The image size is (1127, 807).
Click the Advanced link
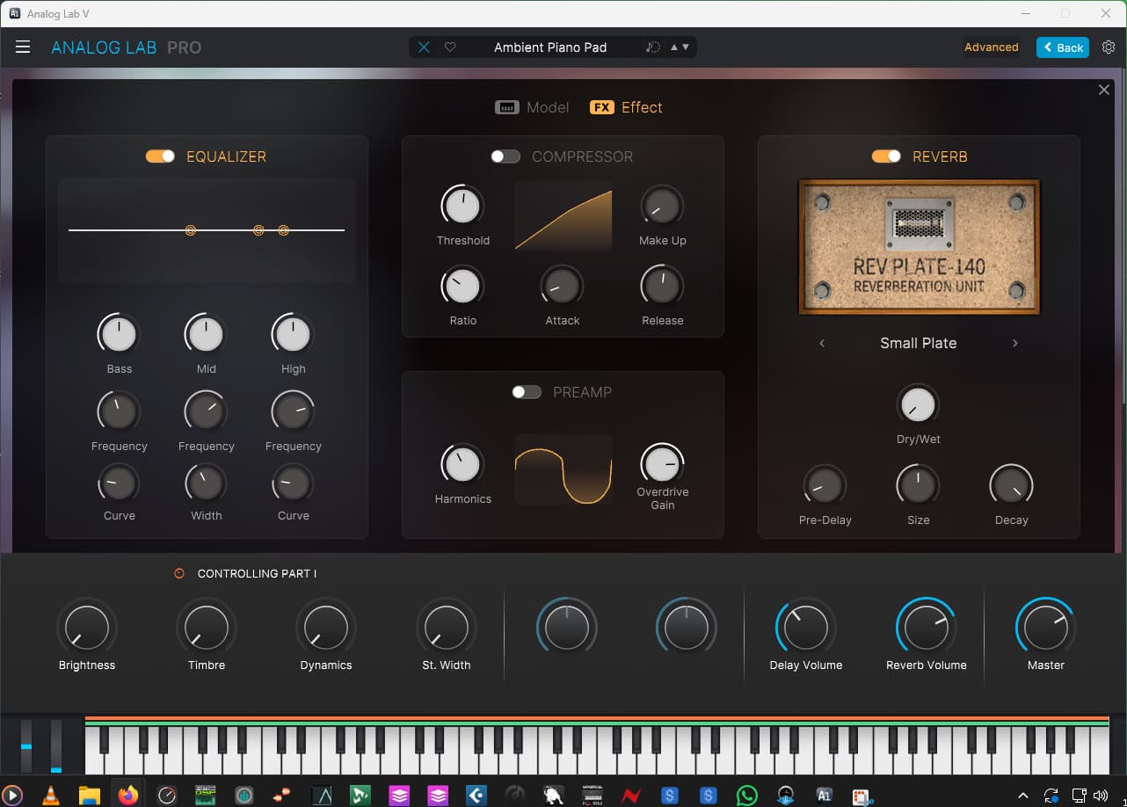click(991, 47)
